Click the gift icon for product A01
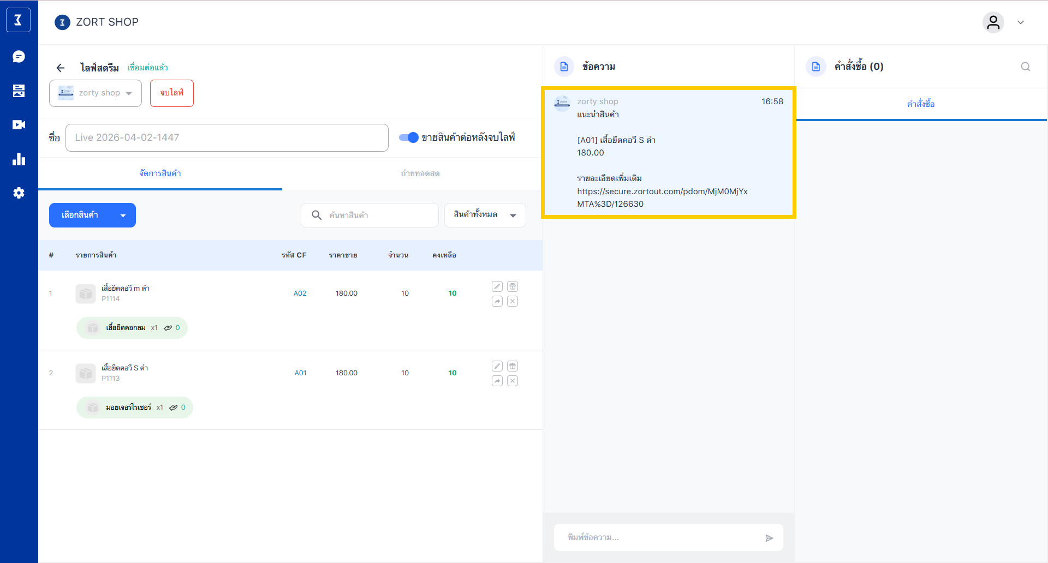1048x563 pixels. [x=513, y=366]
